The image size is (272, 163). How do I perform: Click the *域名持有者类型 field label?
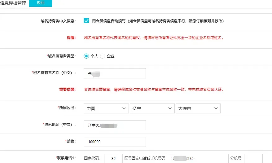[61, 56]
